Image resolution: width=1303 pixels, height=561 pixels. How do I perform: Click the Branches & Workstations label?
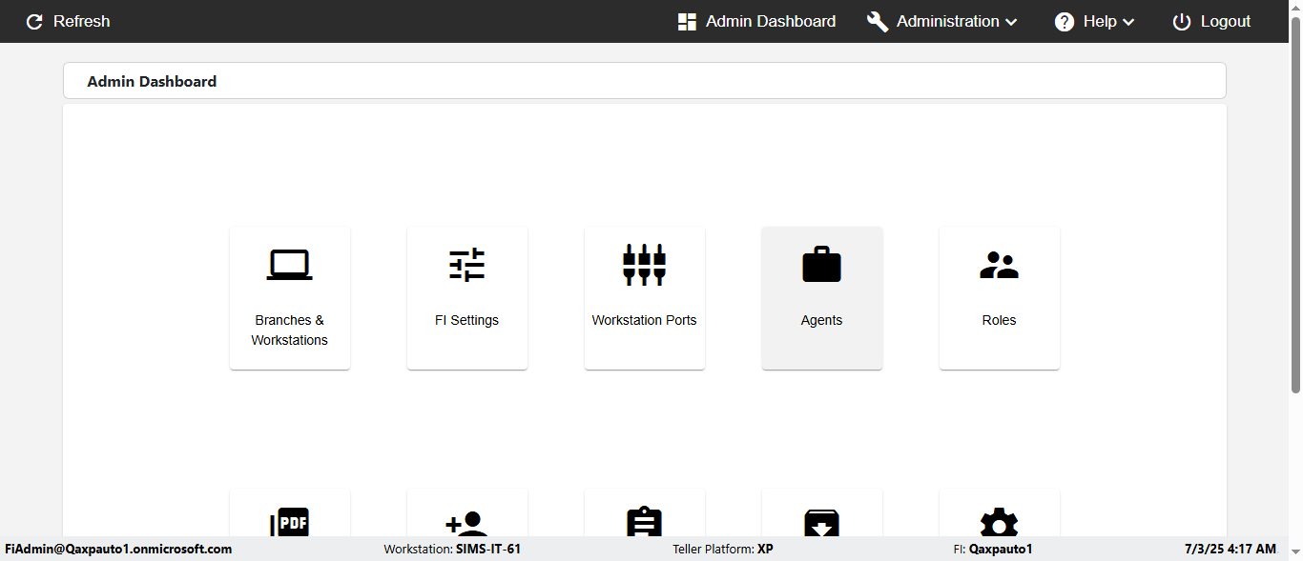click(x=289, y=331)
